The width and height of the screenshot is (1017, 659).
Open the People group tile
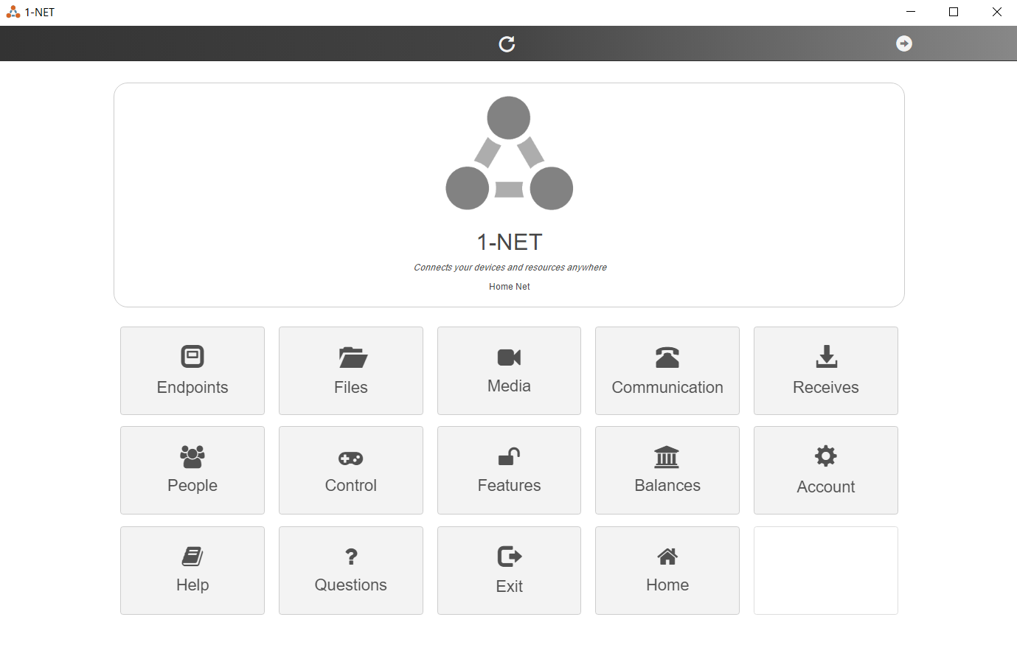192,470
